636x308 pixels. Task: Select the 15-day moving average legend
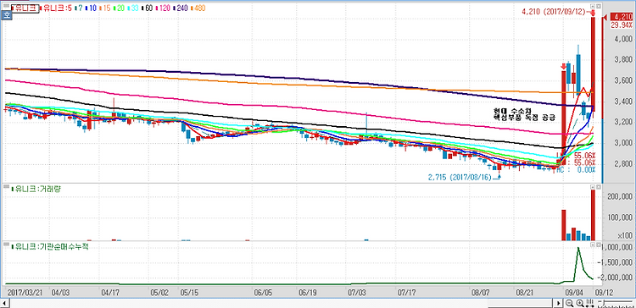tap(105, 8)
